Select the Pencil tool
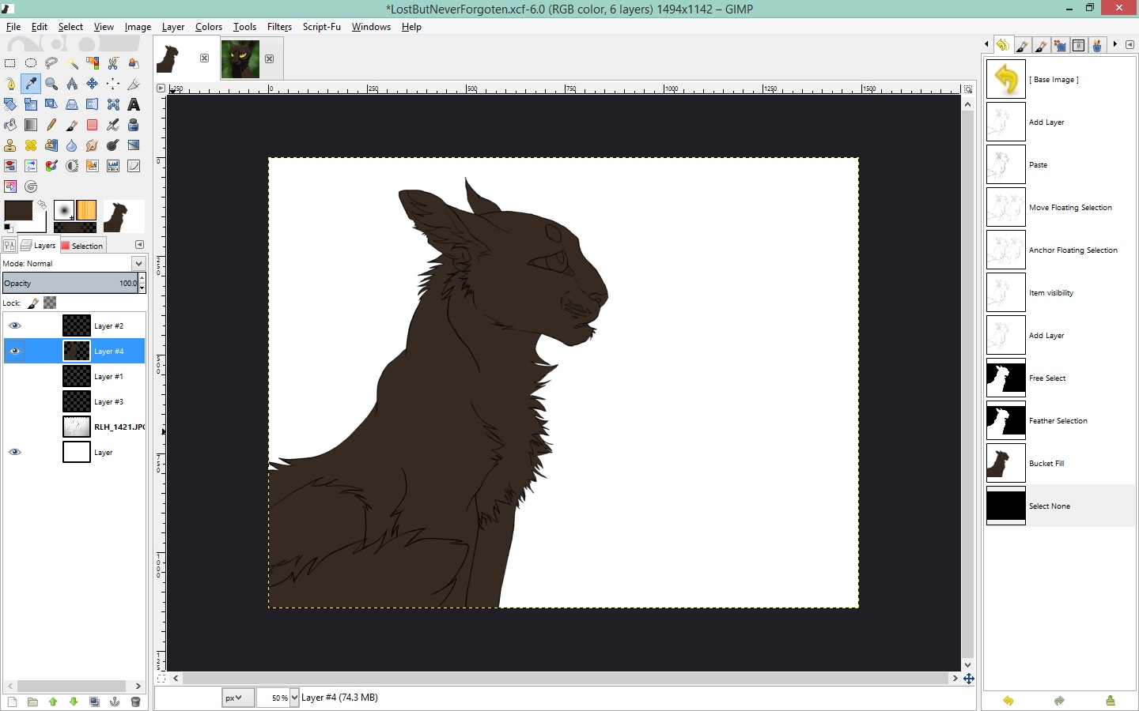Screen dimensions: 1139x711 pos(51,125)
